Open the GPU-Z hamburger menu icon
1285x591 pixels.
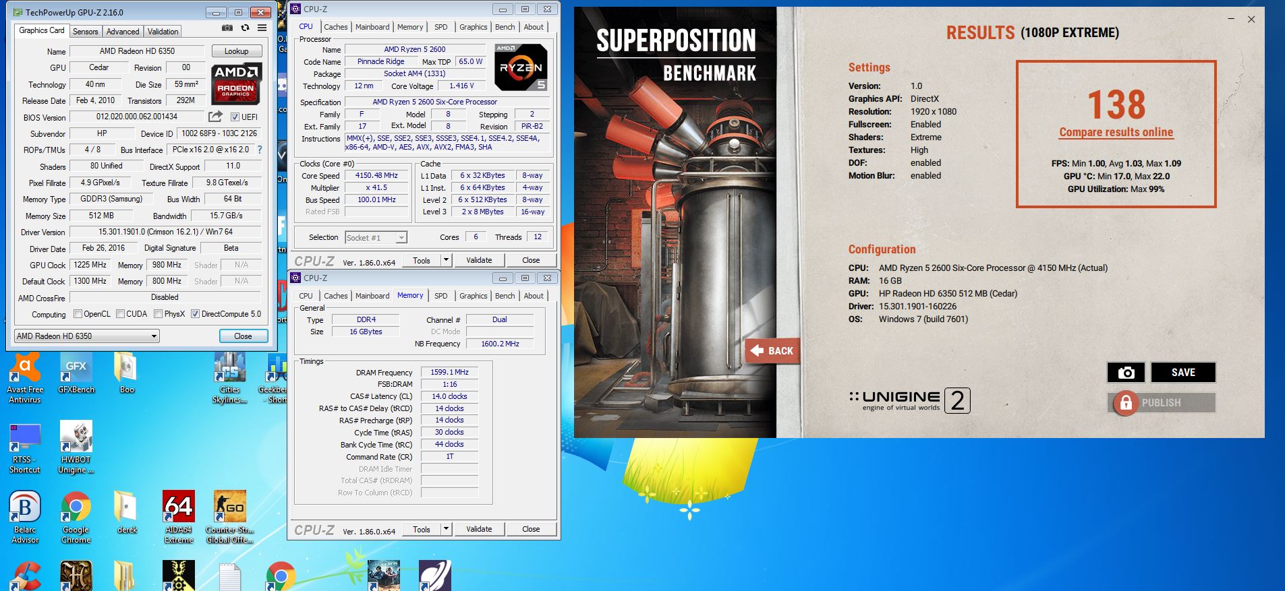point(262,28)
